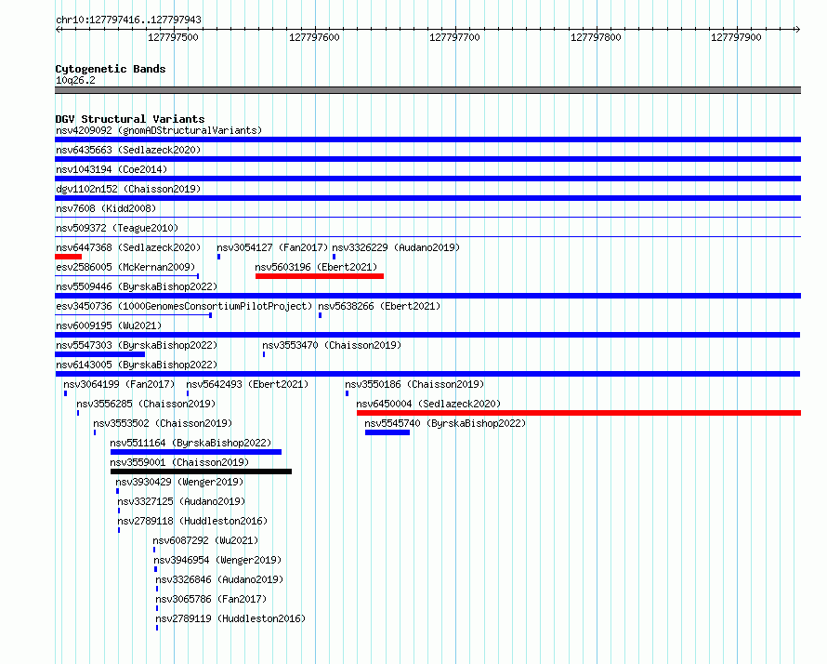The height and width of the screenshot is (664, 827).
Task: Click ruler position 127797700
Action: (x=454, y=37)
